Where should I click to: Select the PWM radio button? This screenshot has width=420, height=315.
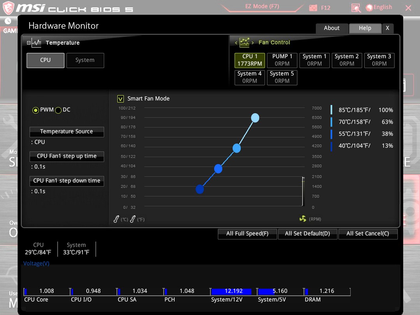pos(36,110)
